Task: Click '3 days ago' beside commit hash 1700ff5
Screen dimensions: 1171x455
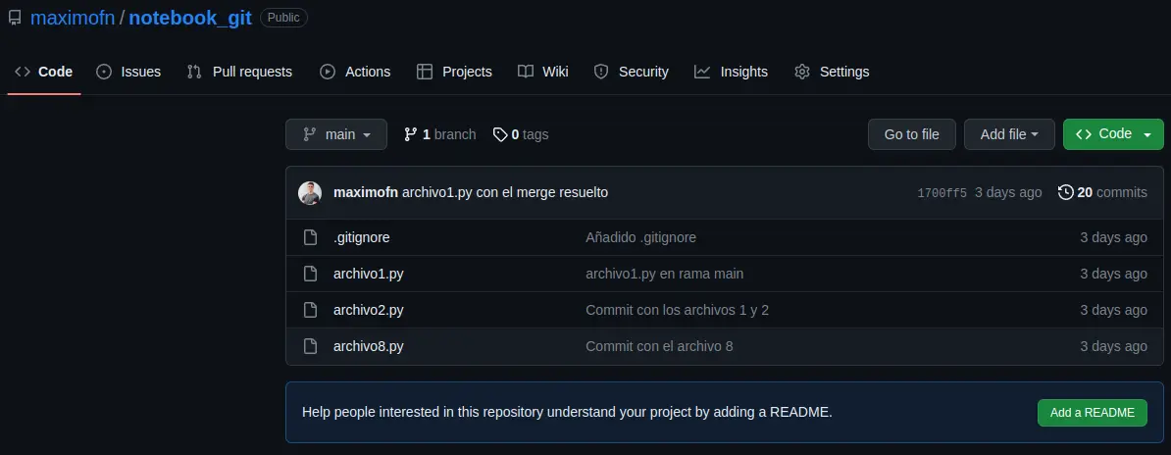Action: 1008,193
